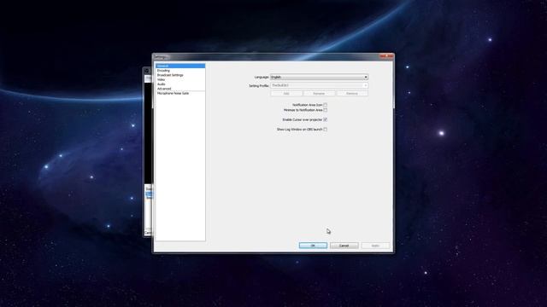The image size is (547, 307).
Task: Click the Add profile button
Action: tap(286, 93)
